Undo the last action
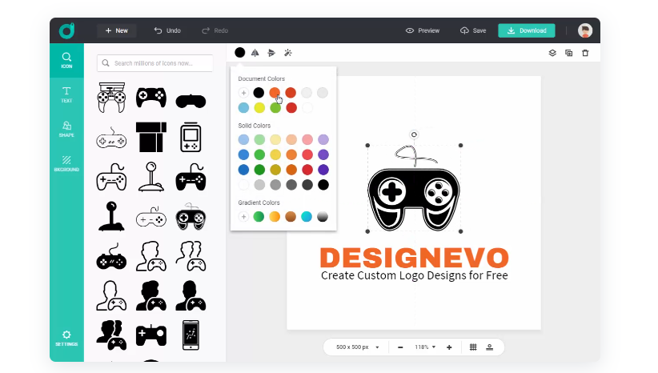Viewport: 658px width, 373px height. click(167, 30)
